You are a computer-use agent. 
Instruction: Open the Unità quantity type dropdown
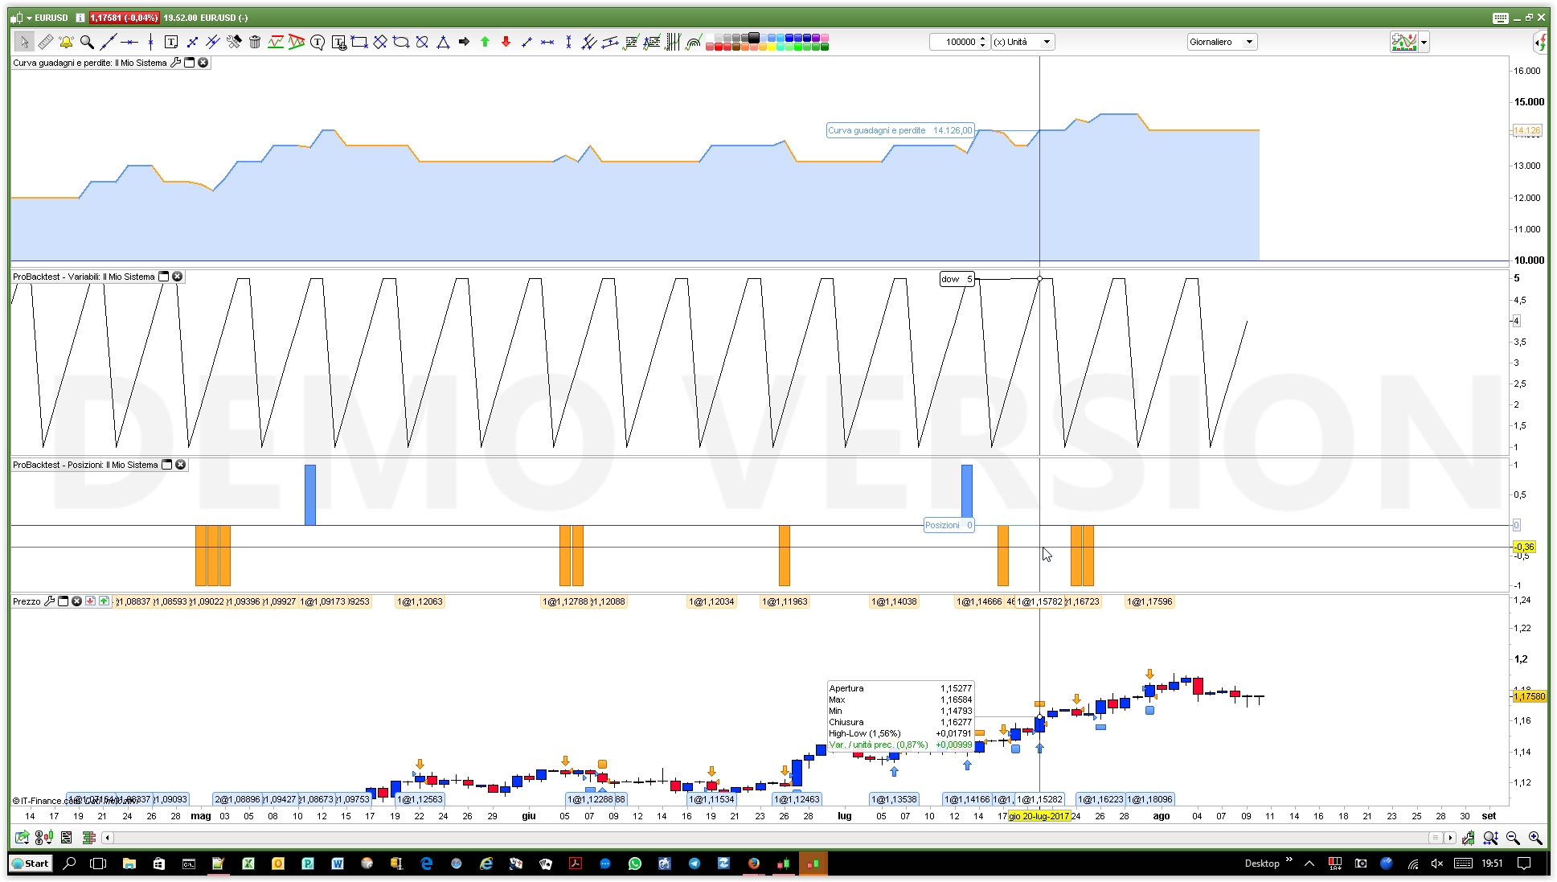[x=1047, y=42]
